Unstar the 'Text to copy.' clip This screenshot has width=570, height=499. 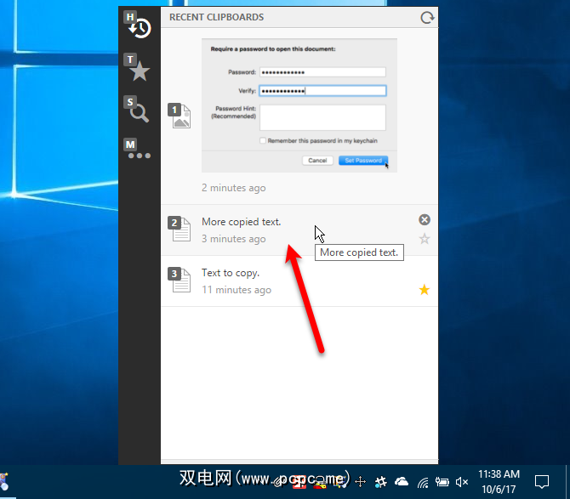click(x=425, y=290)
